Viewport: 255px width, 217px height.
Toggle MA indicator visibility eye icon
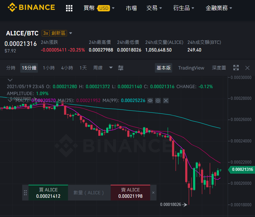(x=150, y=101)
